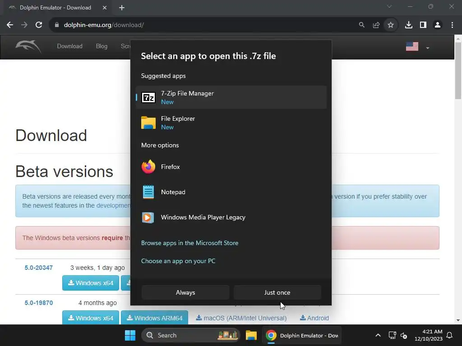This screenshot has width=462, height=346.
Task: Reload the Dolphin download page
Action: 39,25
